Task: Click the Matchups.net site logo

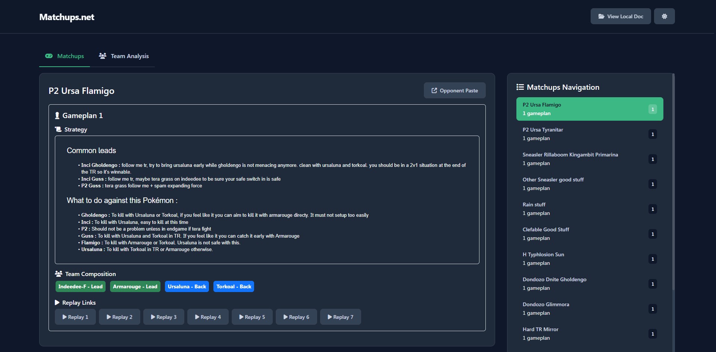Action: point(67,17)
